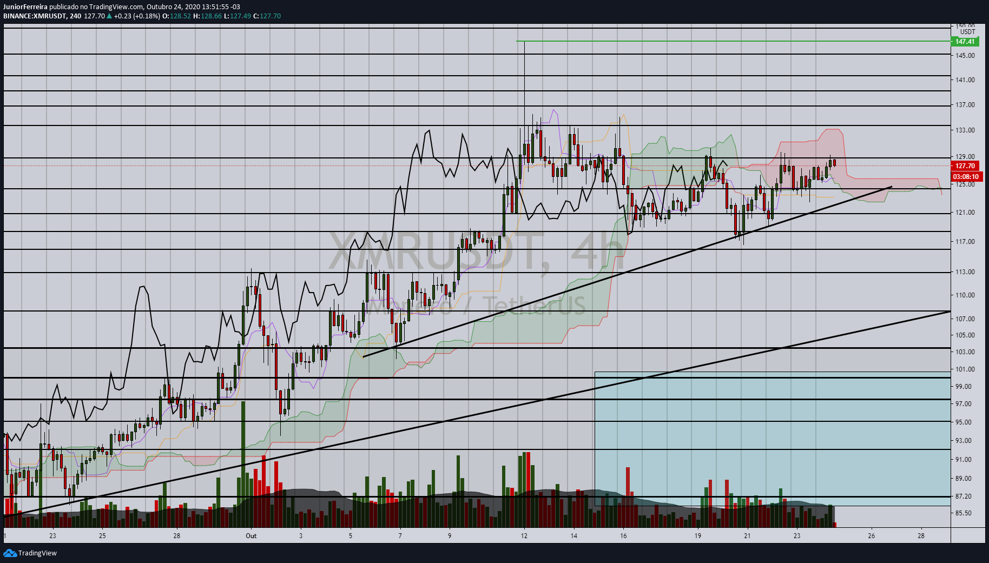The width and height of the screenshot is (989, 563).
Task: Click the Out month label on time axis
Action: tap(251, 536)
